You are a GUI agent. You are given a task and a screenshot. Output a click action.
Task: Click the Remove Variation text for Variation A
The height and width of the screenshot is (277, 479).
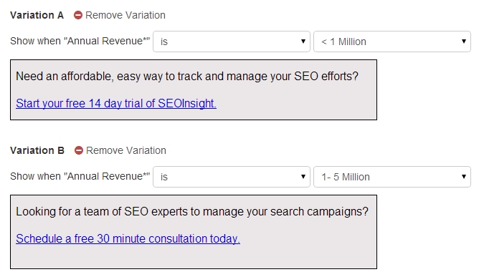[125, 15]
